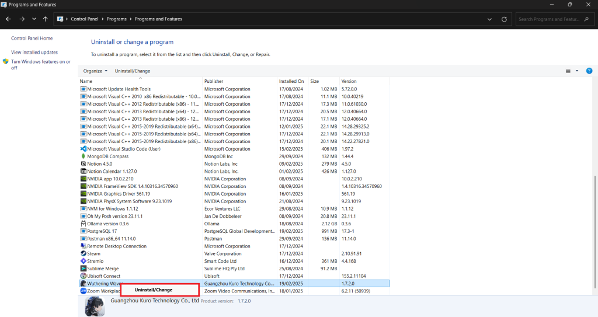Click version 6.2.11 (50939) cell
This screenshot has height=317, width=598.
click(x=356, y=291)
